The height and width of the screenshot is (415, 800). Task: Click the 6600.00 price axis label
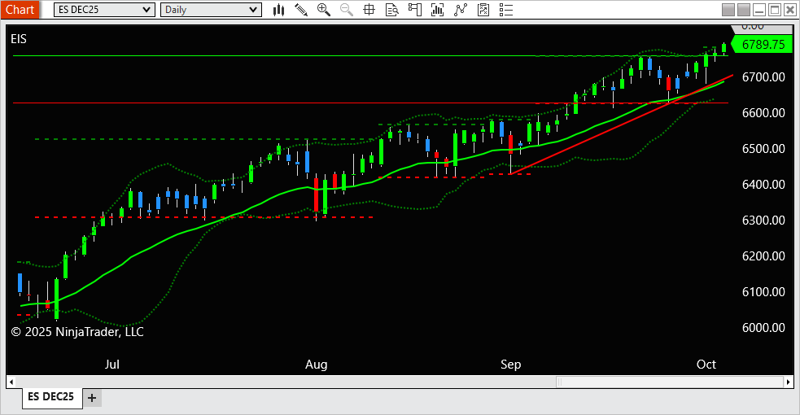[x=763, y=112]
